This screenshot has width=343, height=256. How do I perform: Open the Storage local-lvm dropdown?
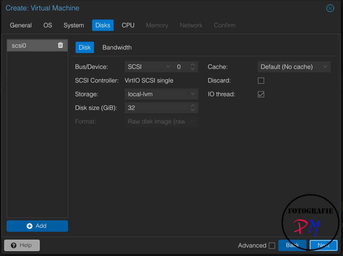(162, 94)
